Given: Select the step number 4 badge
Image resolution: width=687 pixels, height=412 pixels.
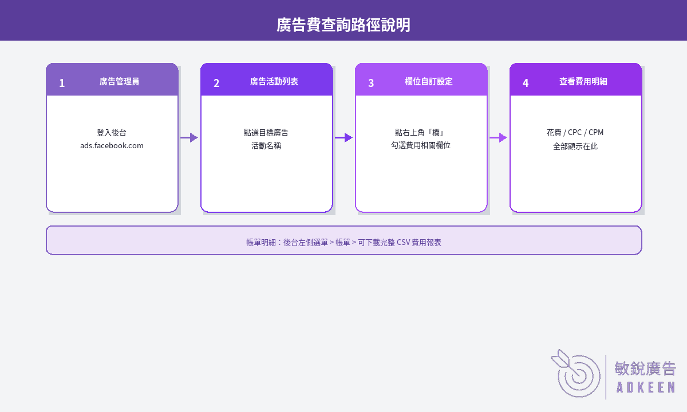Looking at the screenshot, I should [526, 83].
